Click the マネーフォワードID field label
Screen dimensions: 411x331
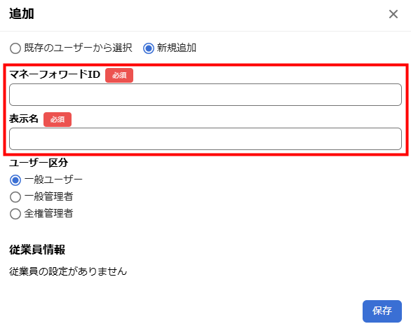55,74
